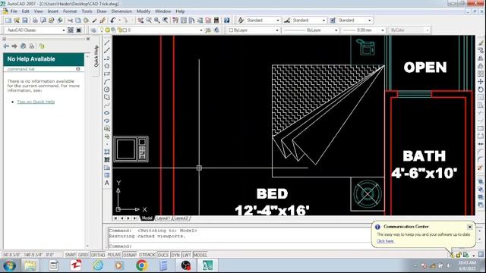Click the Calculator icon in toolbar
Viewport: 486px width, 273px height.
pos(216,20)
